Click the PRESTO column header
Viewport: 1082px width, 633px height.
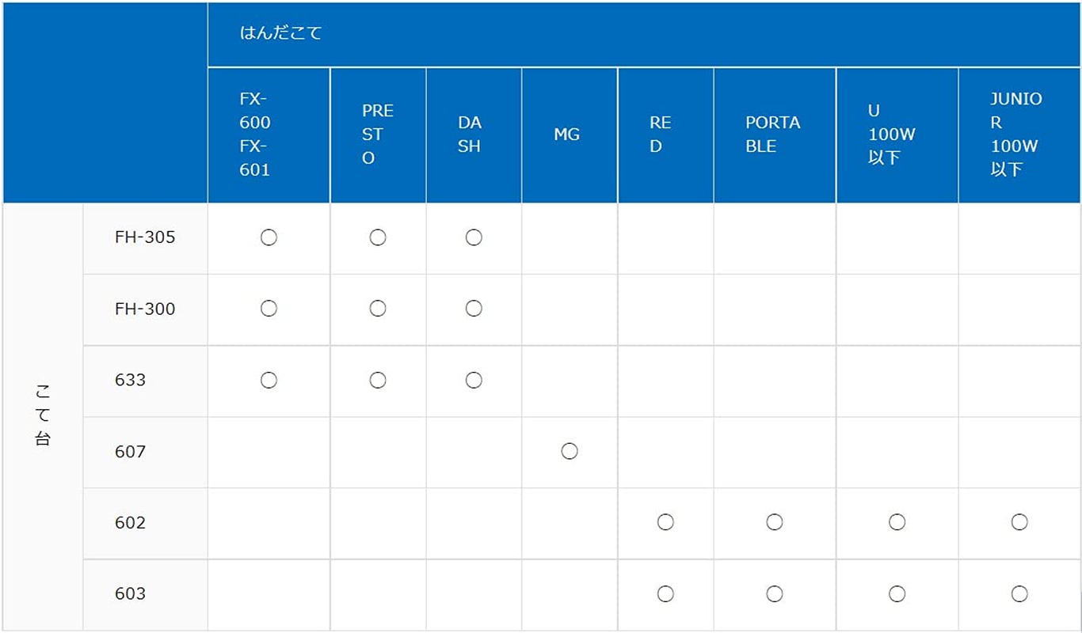coord(377,135)
